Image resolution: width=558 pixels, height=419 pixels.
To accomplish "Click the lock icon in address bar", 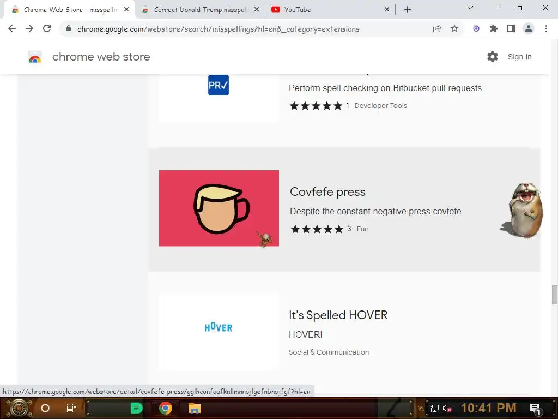I will 69,28.
